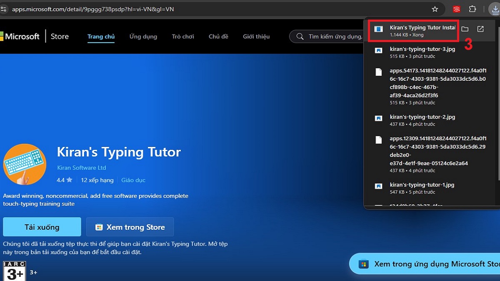Select the Chủ đề navigation item
The height and width of the screenshot is (281, 500).
[x=218, y=37]
